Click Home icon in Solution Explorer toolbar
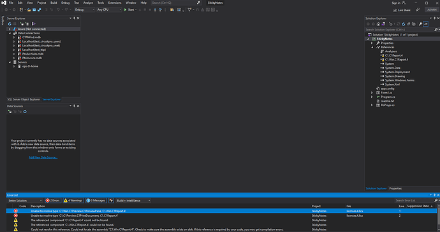Viewport: 440px width, 232px height. pyautogui.click(x=378, y=24)
